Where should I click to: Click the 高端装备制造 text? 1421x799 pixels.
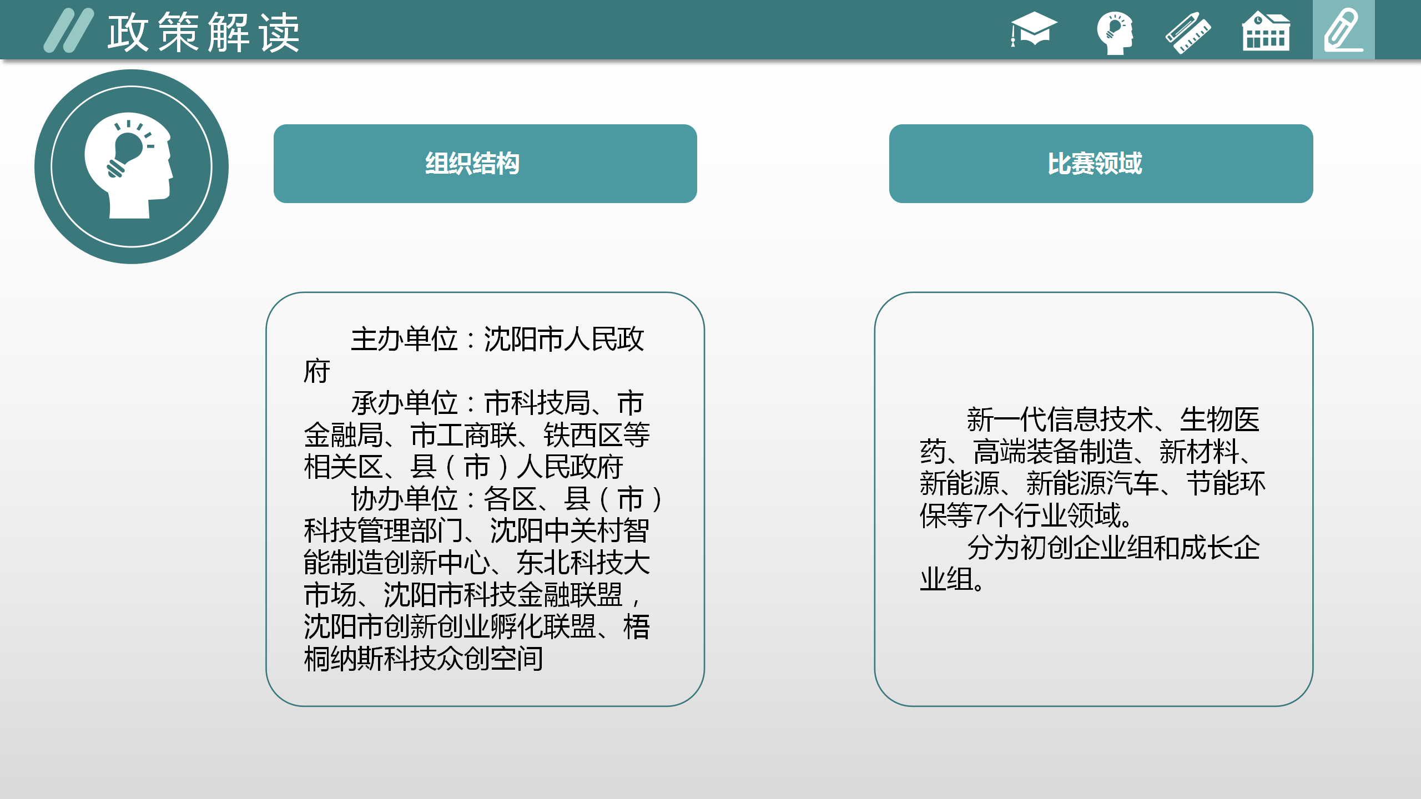(1052, 452)
